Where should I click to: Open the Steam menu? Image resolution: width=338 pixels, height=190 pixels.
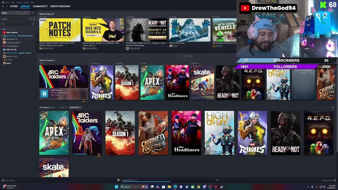coord(7,2)
